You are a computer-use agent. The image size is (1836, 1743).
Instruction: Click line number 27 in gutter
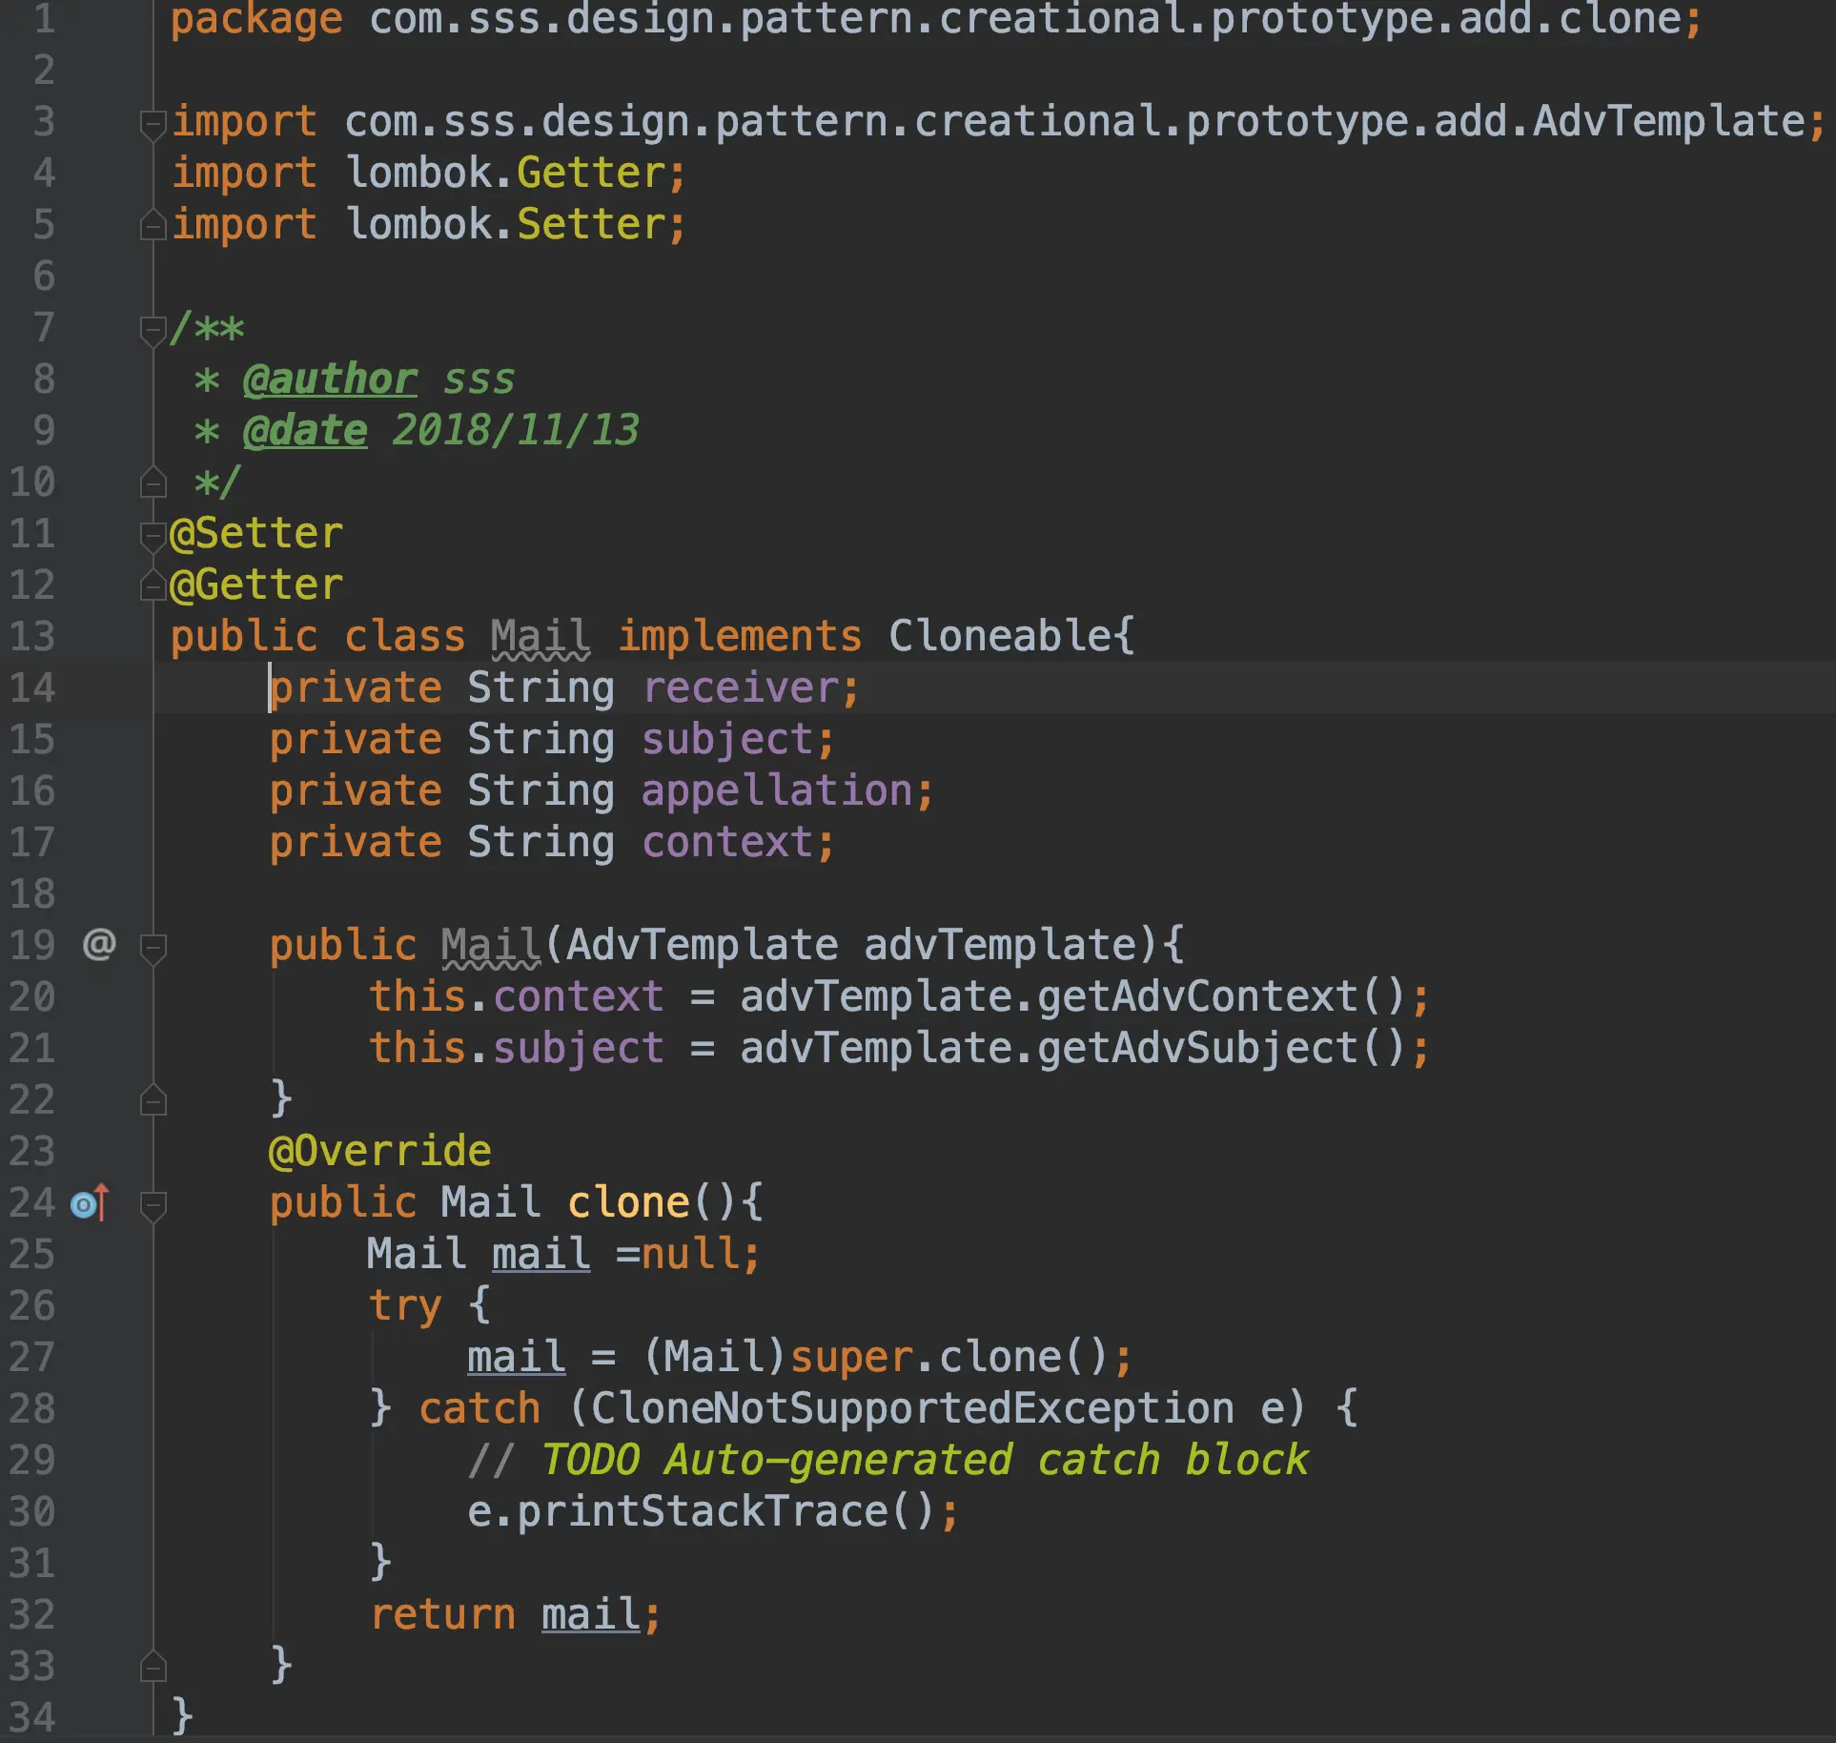[x=32, y=1358]
